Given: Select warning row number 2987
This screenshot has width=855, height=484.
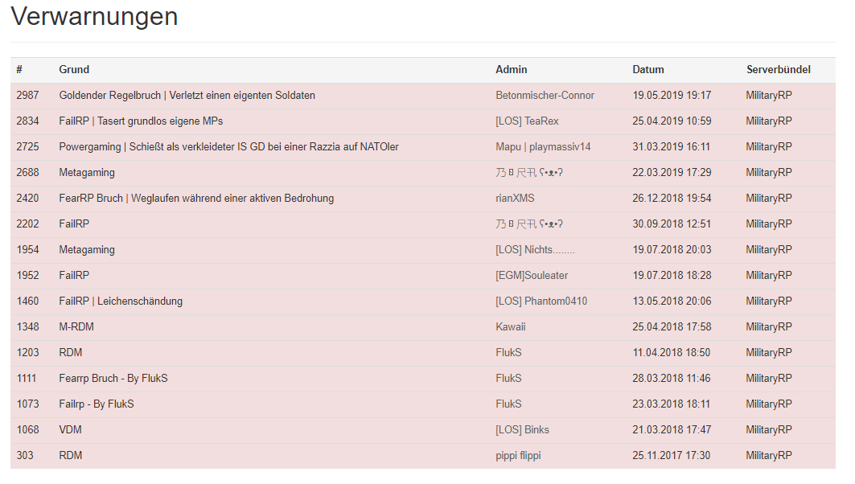Looking at the screenshot, I should 422,96.
